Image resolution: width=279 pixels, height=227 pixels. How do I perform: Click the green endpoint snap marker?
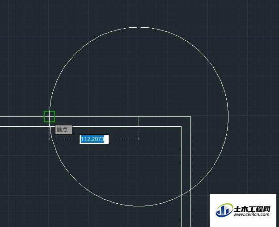[x=50, y=116]
